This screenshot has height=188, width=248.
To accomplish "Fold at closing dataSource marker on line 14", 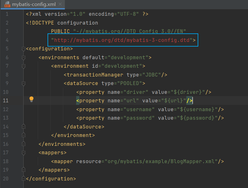I will [x=23, y=127].
